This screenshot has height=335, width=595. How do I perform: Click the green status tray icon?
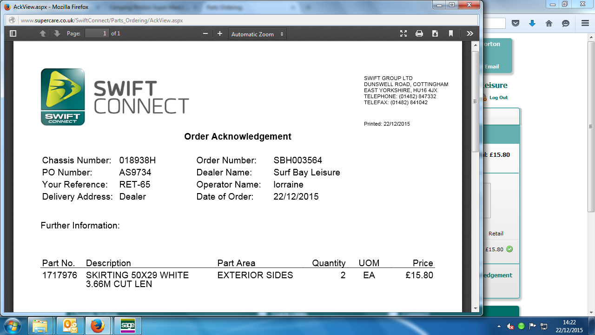pyautogui.click(x=522, y=326)
